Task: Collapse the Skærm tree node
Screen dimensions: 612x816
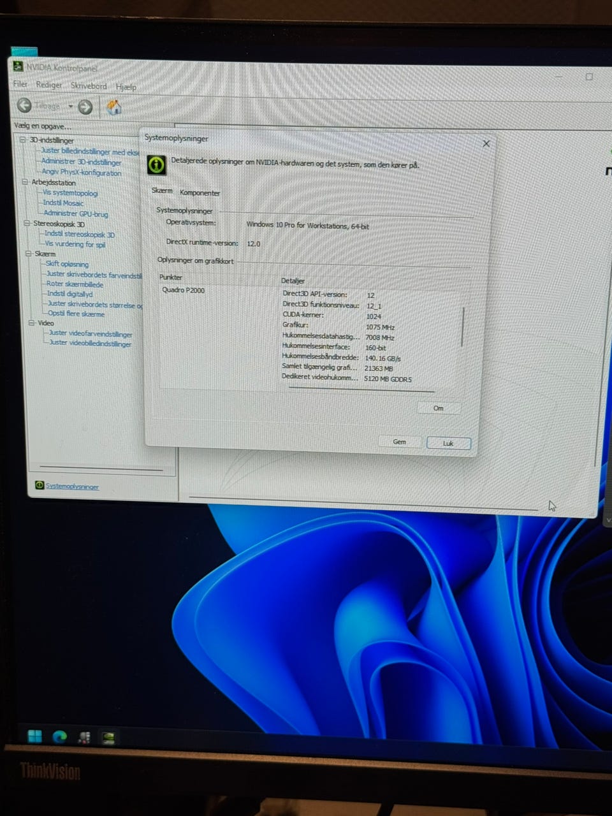Action: 29,253
